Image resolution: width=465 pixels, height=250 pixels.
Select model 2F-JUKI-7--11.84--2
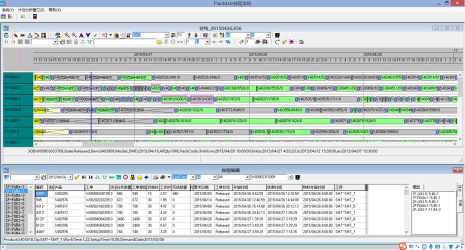point(426,209)
